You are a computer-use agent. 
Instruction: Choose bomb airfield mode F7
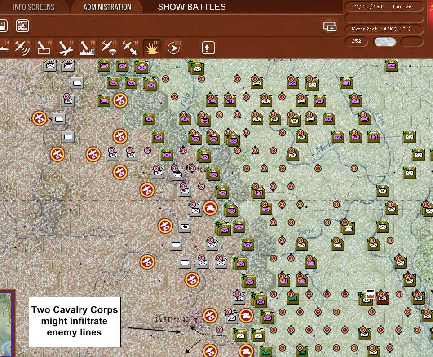click(x=66, y=48)
